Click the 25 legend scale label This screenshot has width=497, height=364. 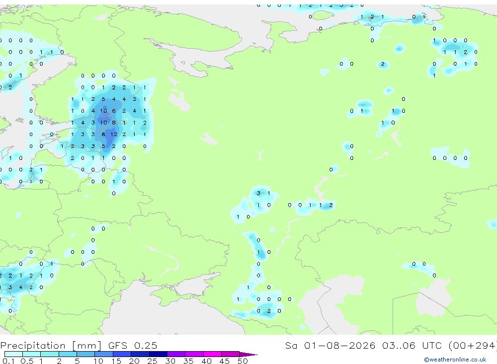pos(153,361)
